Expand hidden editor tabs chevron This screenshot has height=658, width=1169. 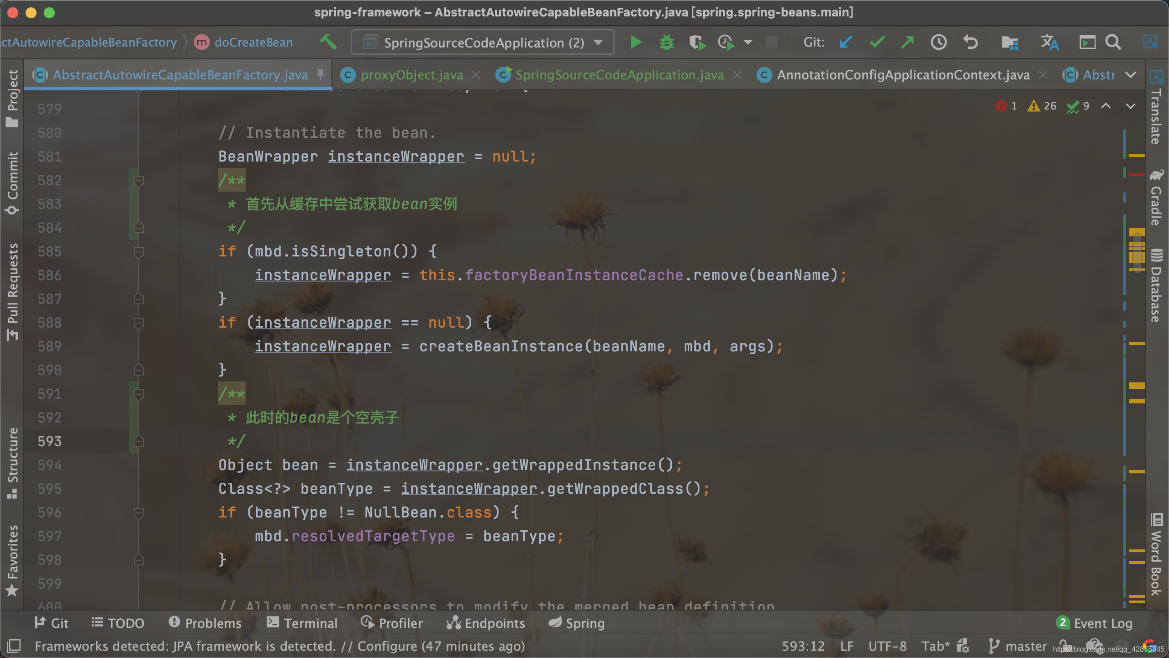(x=1131, y=75)
